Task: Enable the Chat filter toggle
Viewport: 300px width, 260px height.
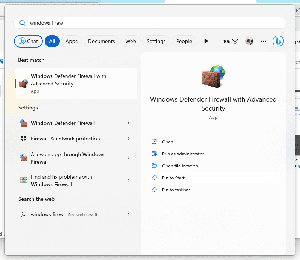Action: tap(28, 41)
